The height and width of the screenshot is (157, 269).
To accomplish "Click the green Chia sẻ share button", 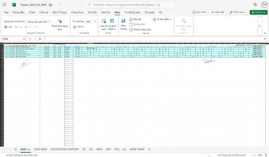I will [258, 12].
